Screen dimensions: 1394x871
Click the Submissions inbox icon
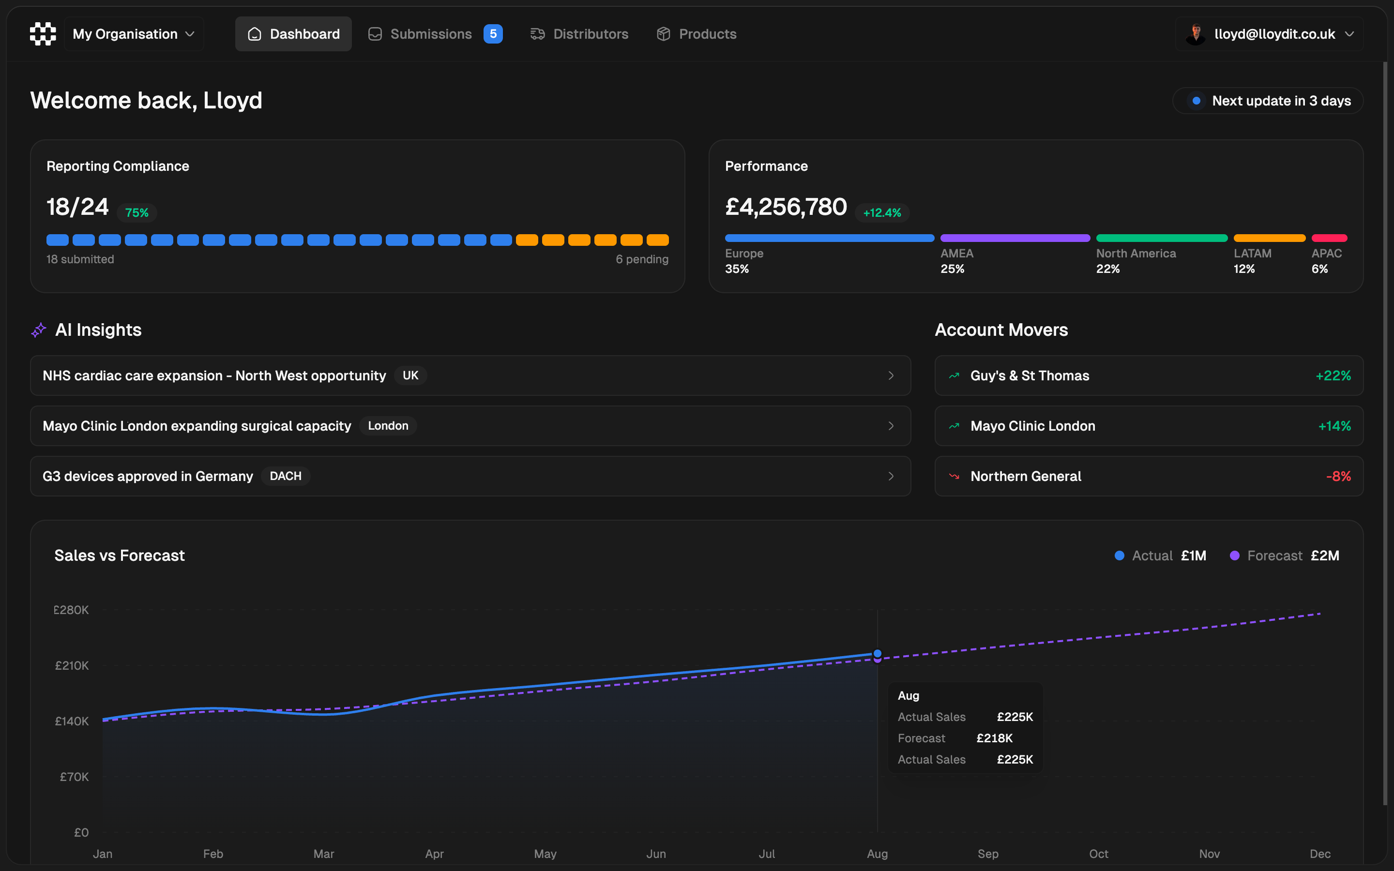pos(375,34)
